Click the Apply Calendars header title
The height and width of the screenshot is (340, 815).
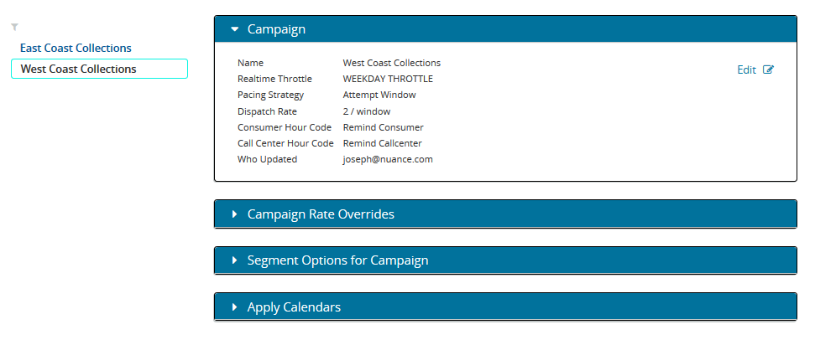(294, 307)
